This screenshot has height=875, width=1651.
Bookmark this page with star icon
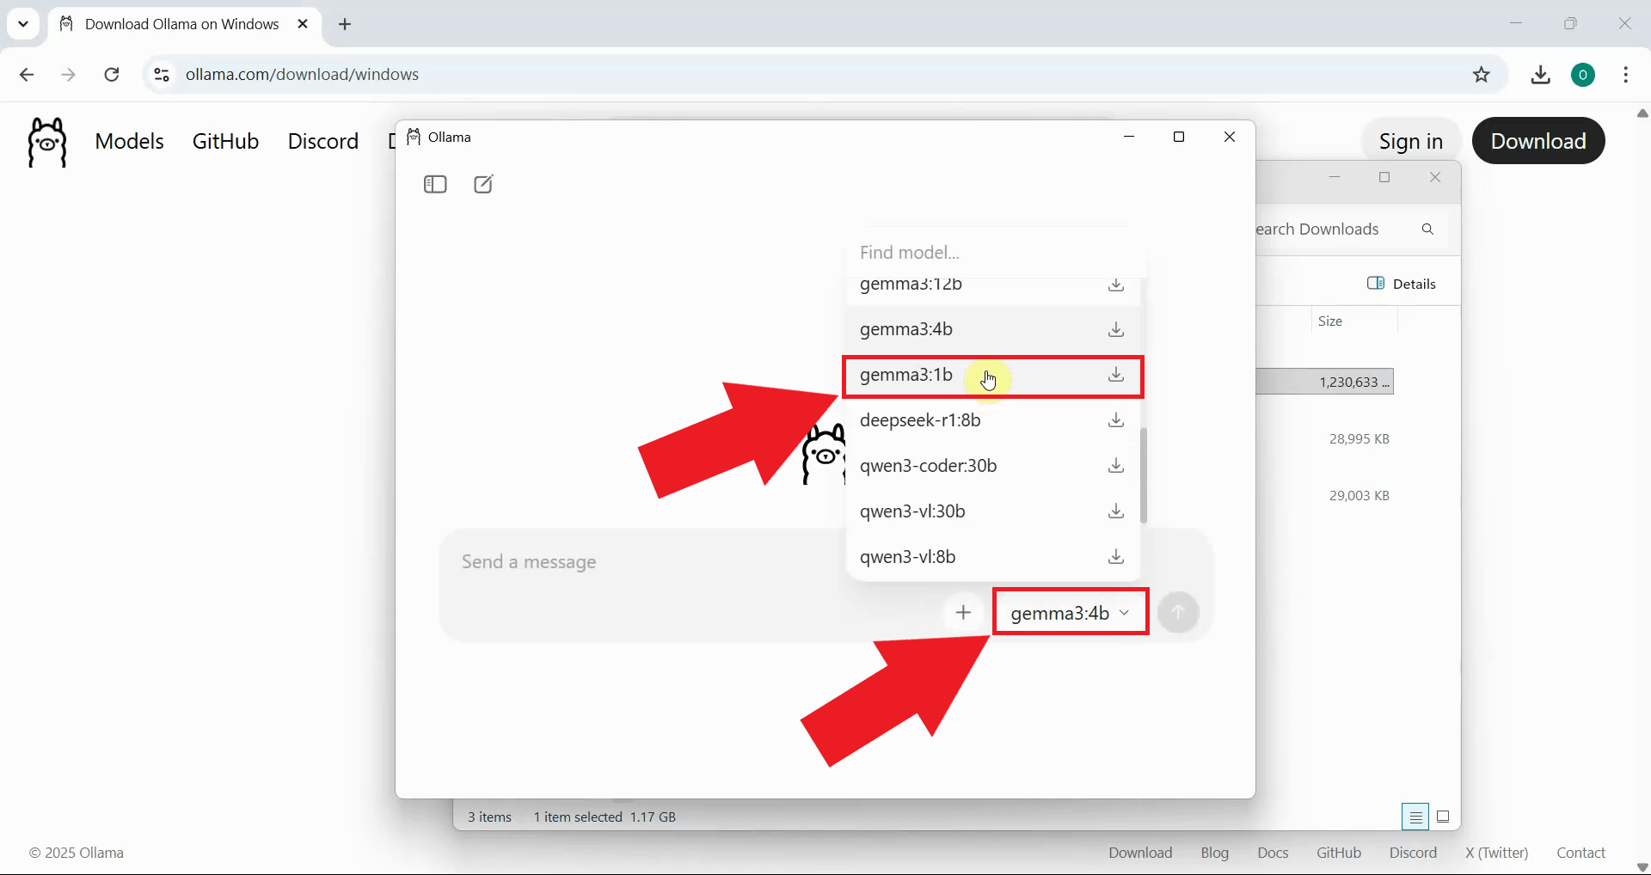pyautogui.click(x=1481, y=75)
